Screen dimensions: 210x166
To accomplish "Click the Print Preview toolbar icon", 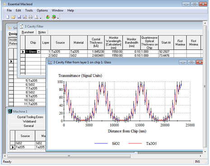I will (36, 17).
